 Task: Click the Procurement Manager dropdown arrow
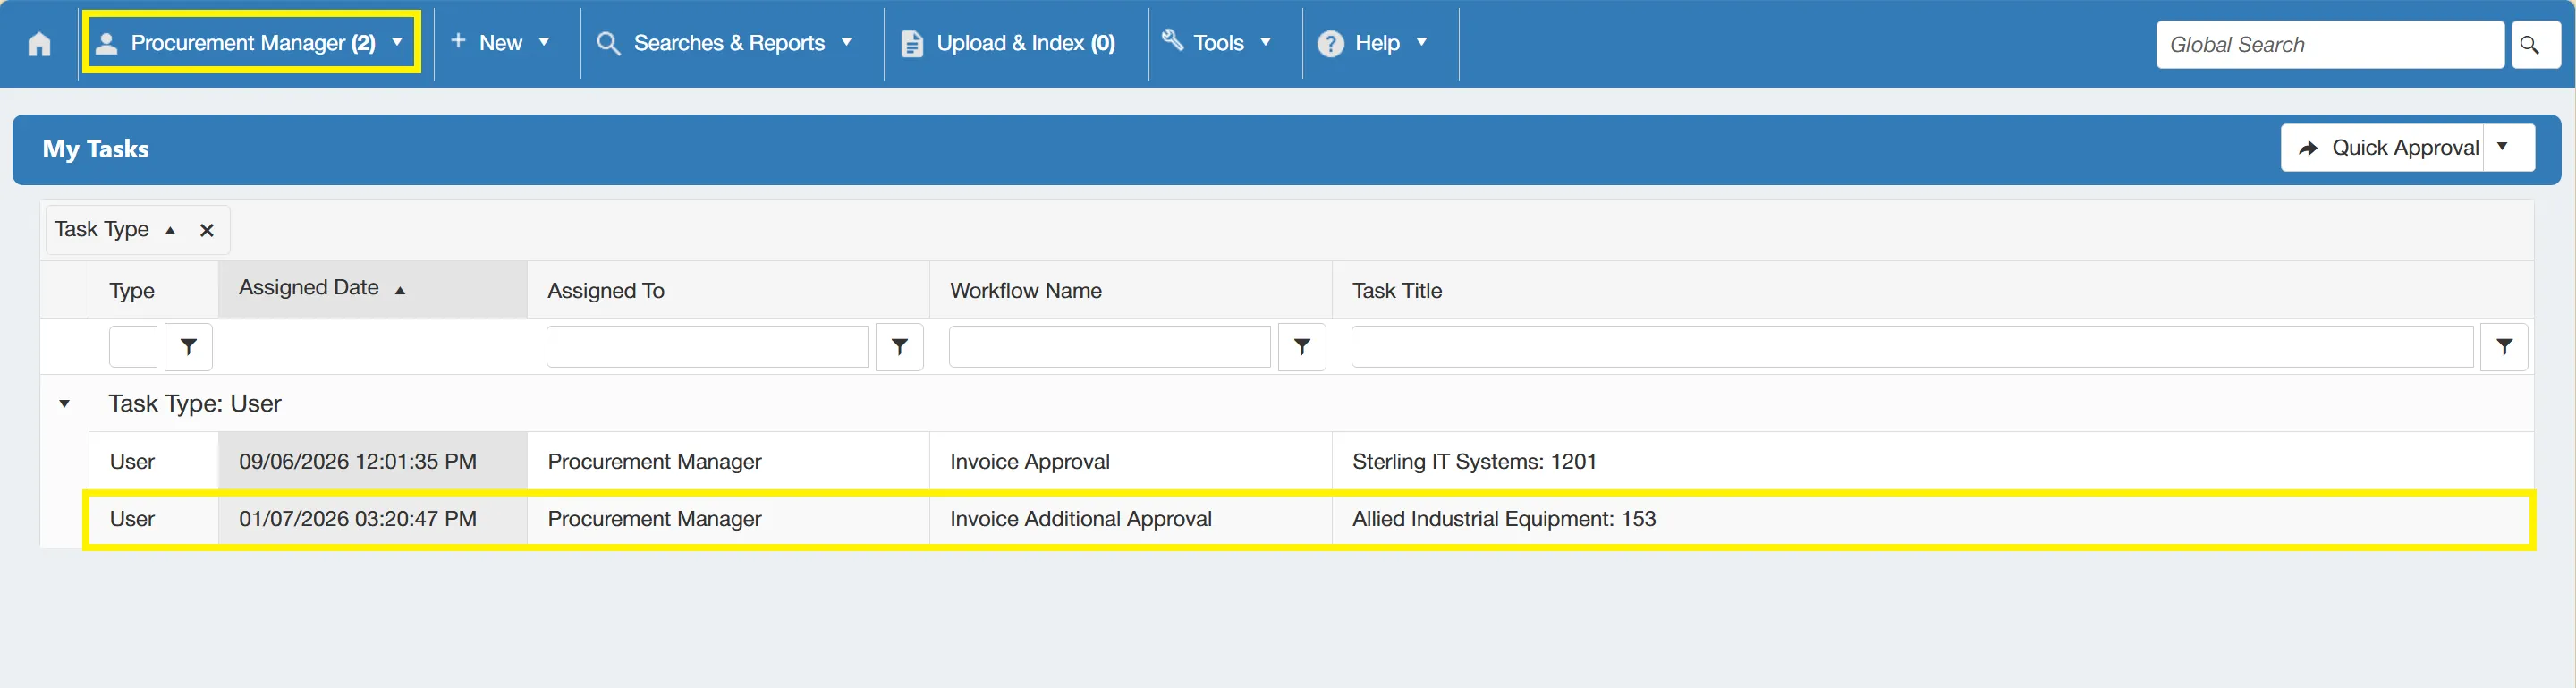click(397, 42)
